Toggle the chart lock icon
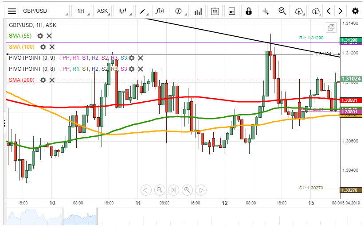The height and width of the screenshot is (227, 364). click(248, 11)
